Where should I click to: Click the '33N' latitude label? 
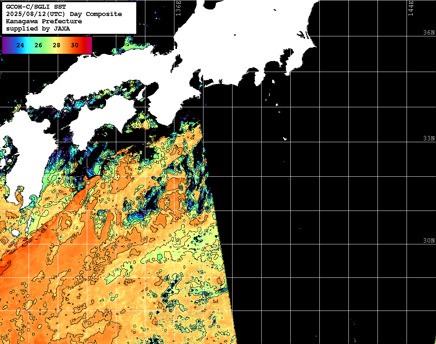pyautogui.click(x=429, y=139)
